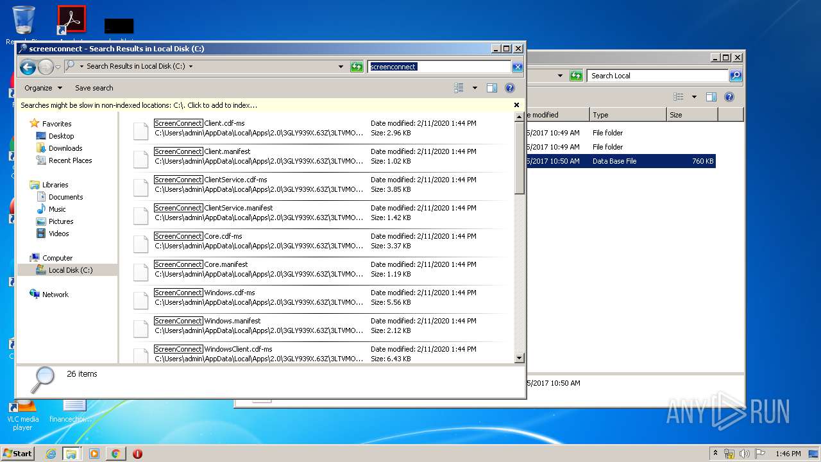Screen dimensions: 821x462
Task: Open back window address dropdown arrow
Action: coord(560,76)
